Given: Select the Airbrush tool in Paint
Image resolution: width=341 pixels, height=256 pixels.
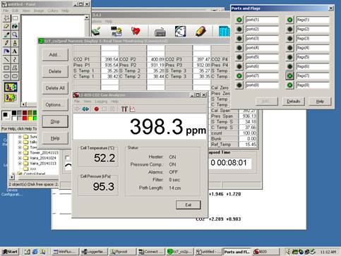Looking at the screenshot, I should click(x=6, y=51).
